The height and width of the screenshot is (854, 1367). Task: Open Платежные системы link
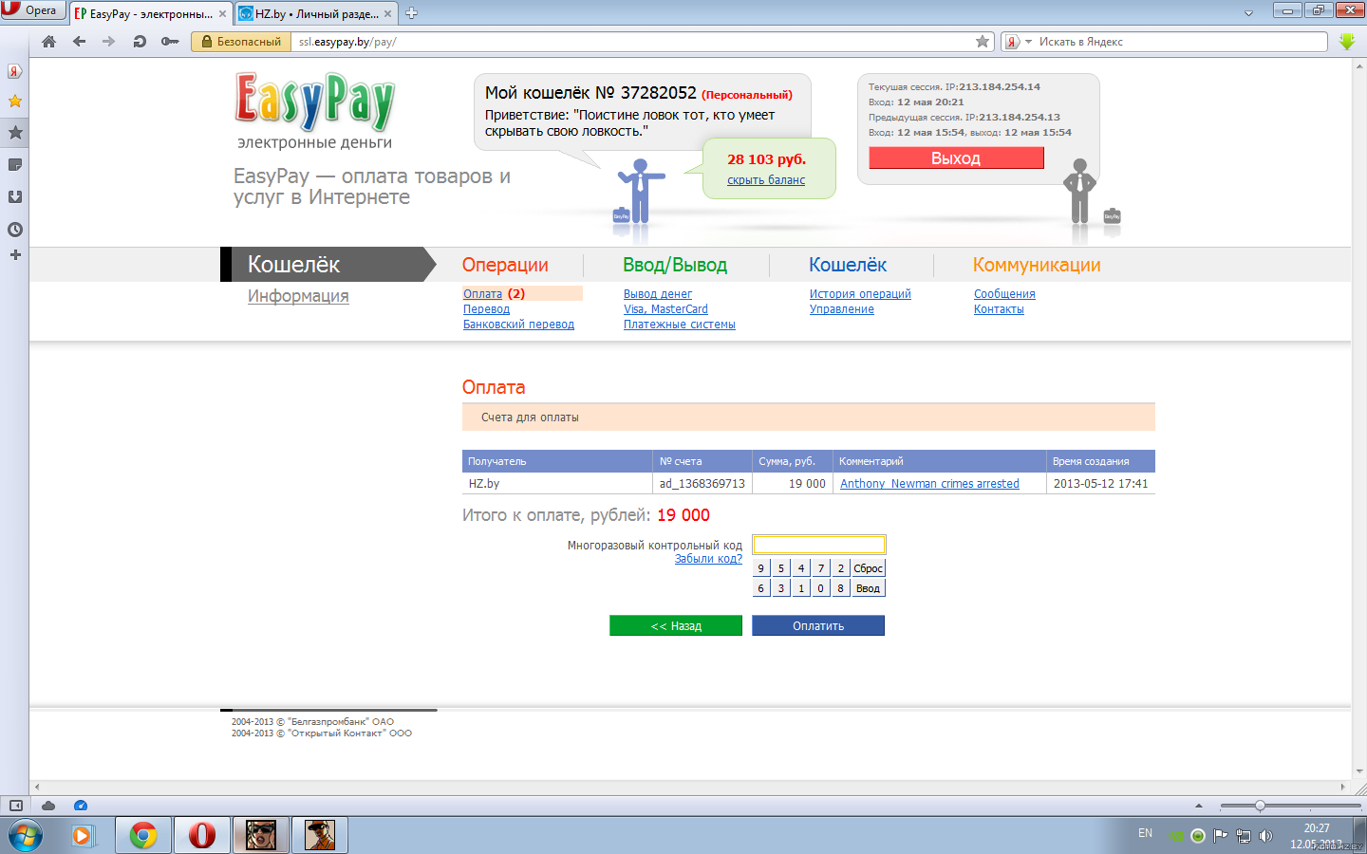click(680, 325)
